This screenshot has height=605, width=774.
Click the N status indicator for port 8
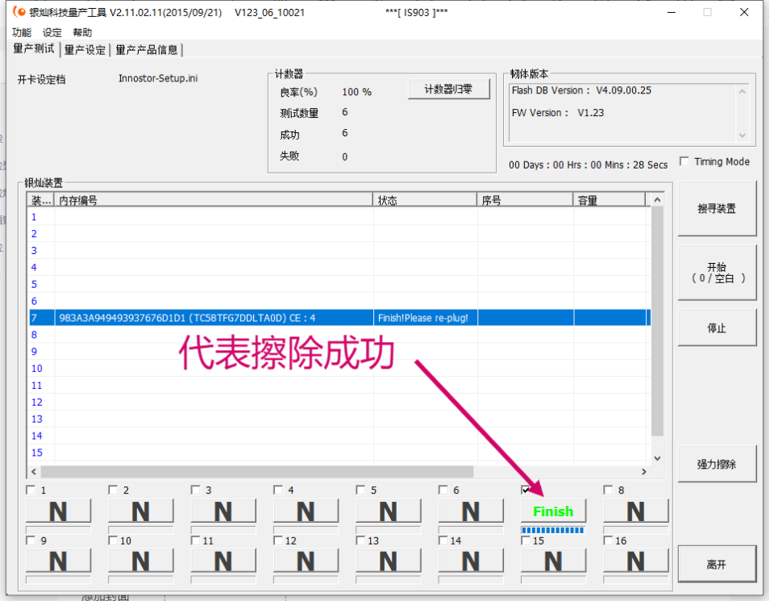635,511
